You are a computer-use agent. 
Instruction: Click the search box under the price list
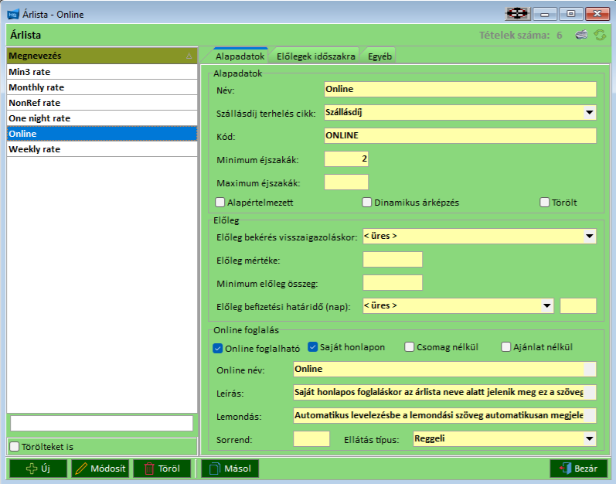[101, 423]
